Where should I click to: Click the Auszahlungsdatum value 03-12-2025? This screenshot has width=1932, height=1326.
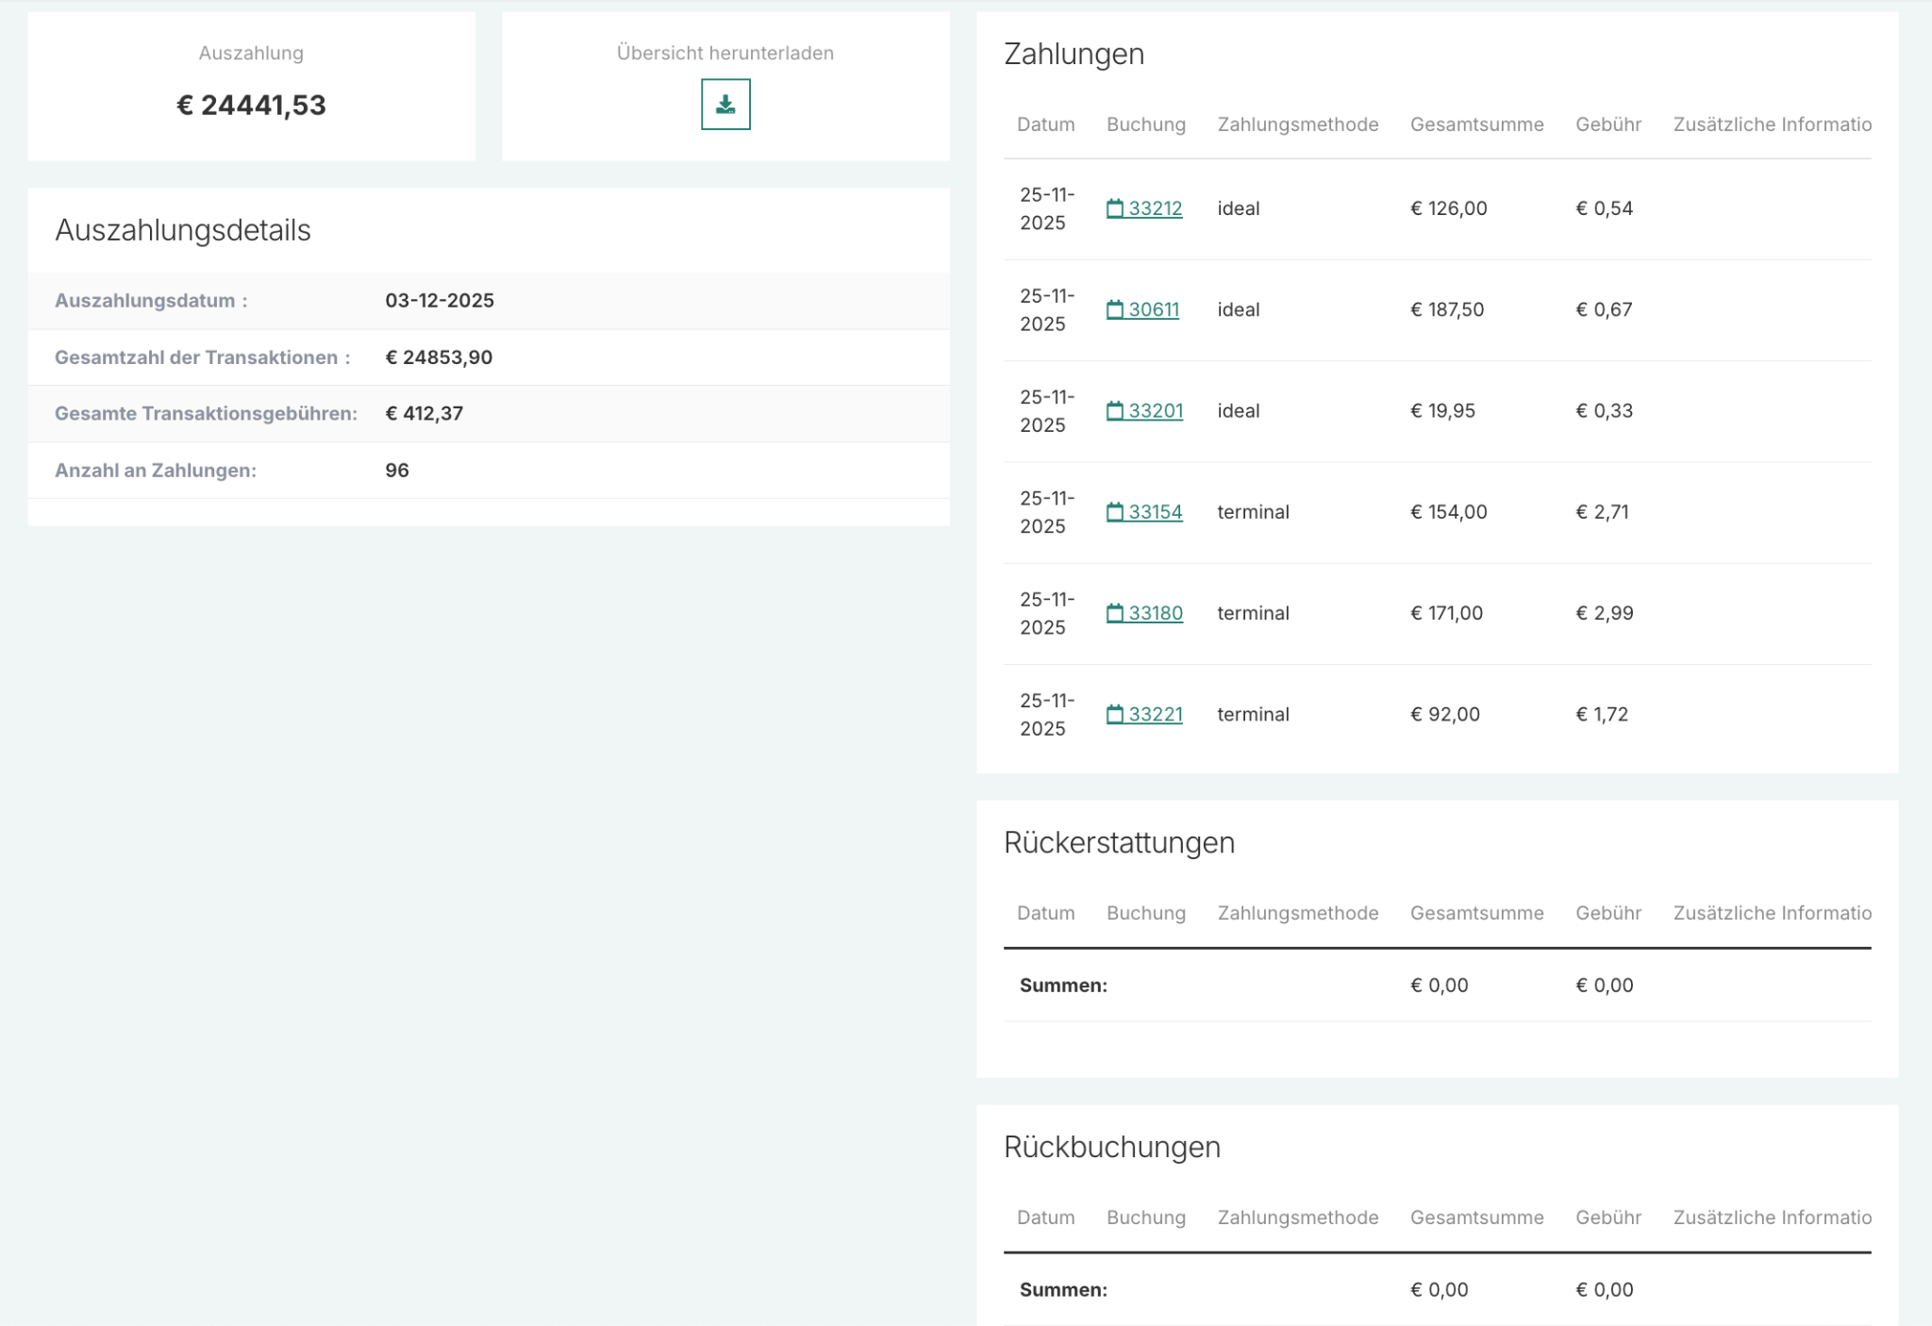tap(440, 301)
